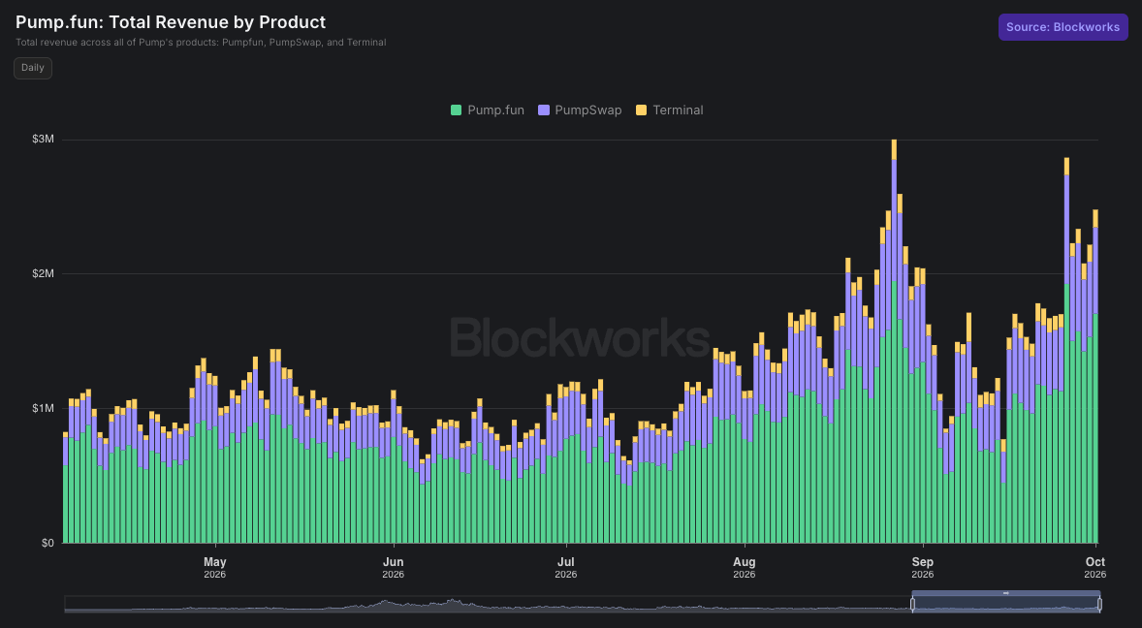The height and width of the screenshot is (628, 1142).
Task: Click the selected window in range navigator
Action: click(x=1006, y=604)
